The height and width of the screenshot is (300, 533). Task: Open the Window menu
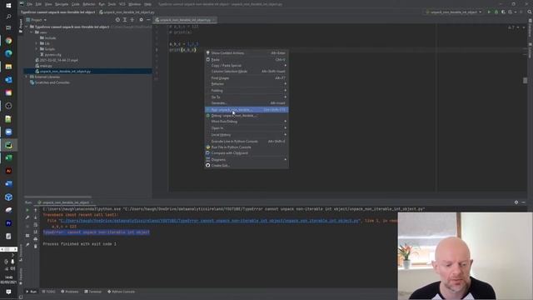(x=135, y=4)
